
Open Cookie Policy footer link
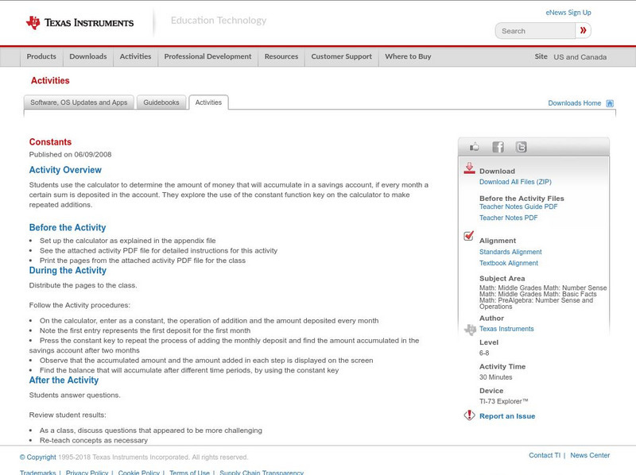138,472
